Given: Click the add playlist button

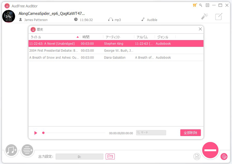Looking at the screenshot, I should pos(27,150).
